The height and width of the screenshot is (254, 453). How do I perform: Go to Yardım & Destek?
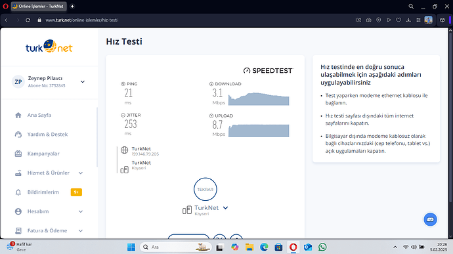[x=47, y=135]
